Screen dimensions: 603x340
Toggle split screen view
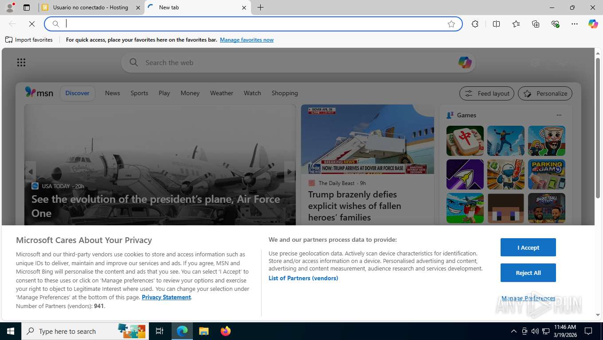pyautogui.click(x=497, y=24)
